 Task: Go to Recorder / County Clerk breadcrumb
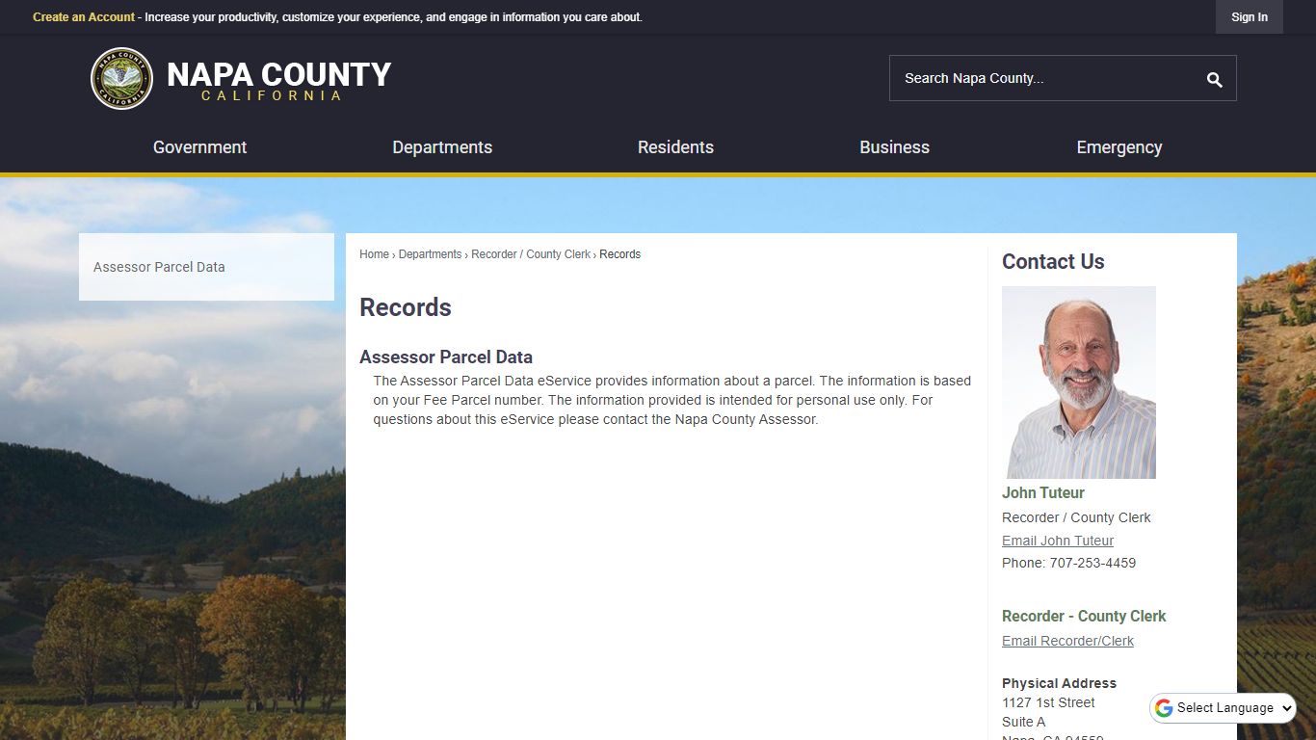click(531, 254)
